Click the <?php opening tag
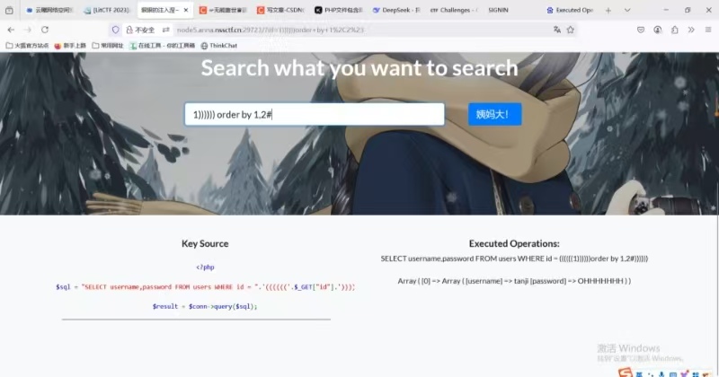719x377 pixels. 205,267
